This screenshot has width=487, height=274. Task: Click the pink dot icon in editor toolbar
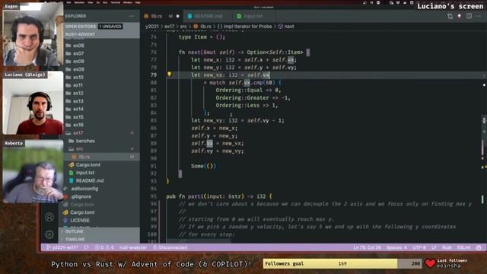coord(460,16)
